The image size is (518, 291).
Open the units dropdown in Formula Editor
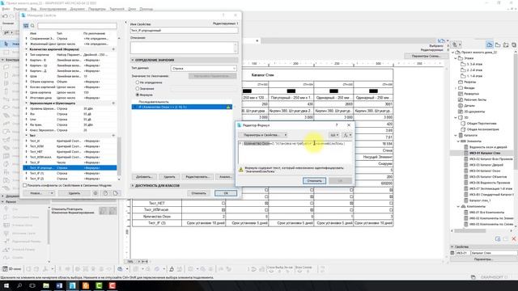point(334,135)
